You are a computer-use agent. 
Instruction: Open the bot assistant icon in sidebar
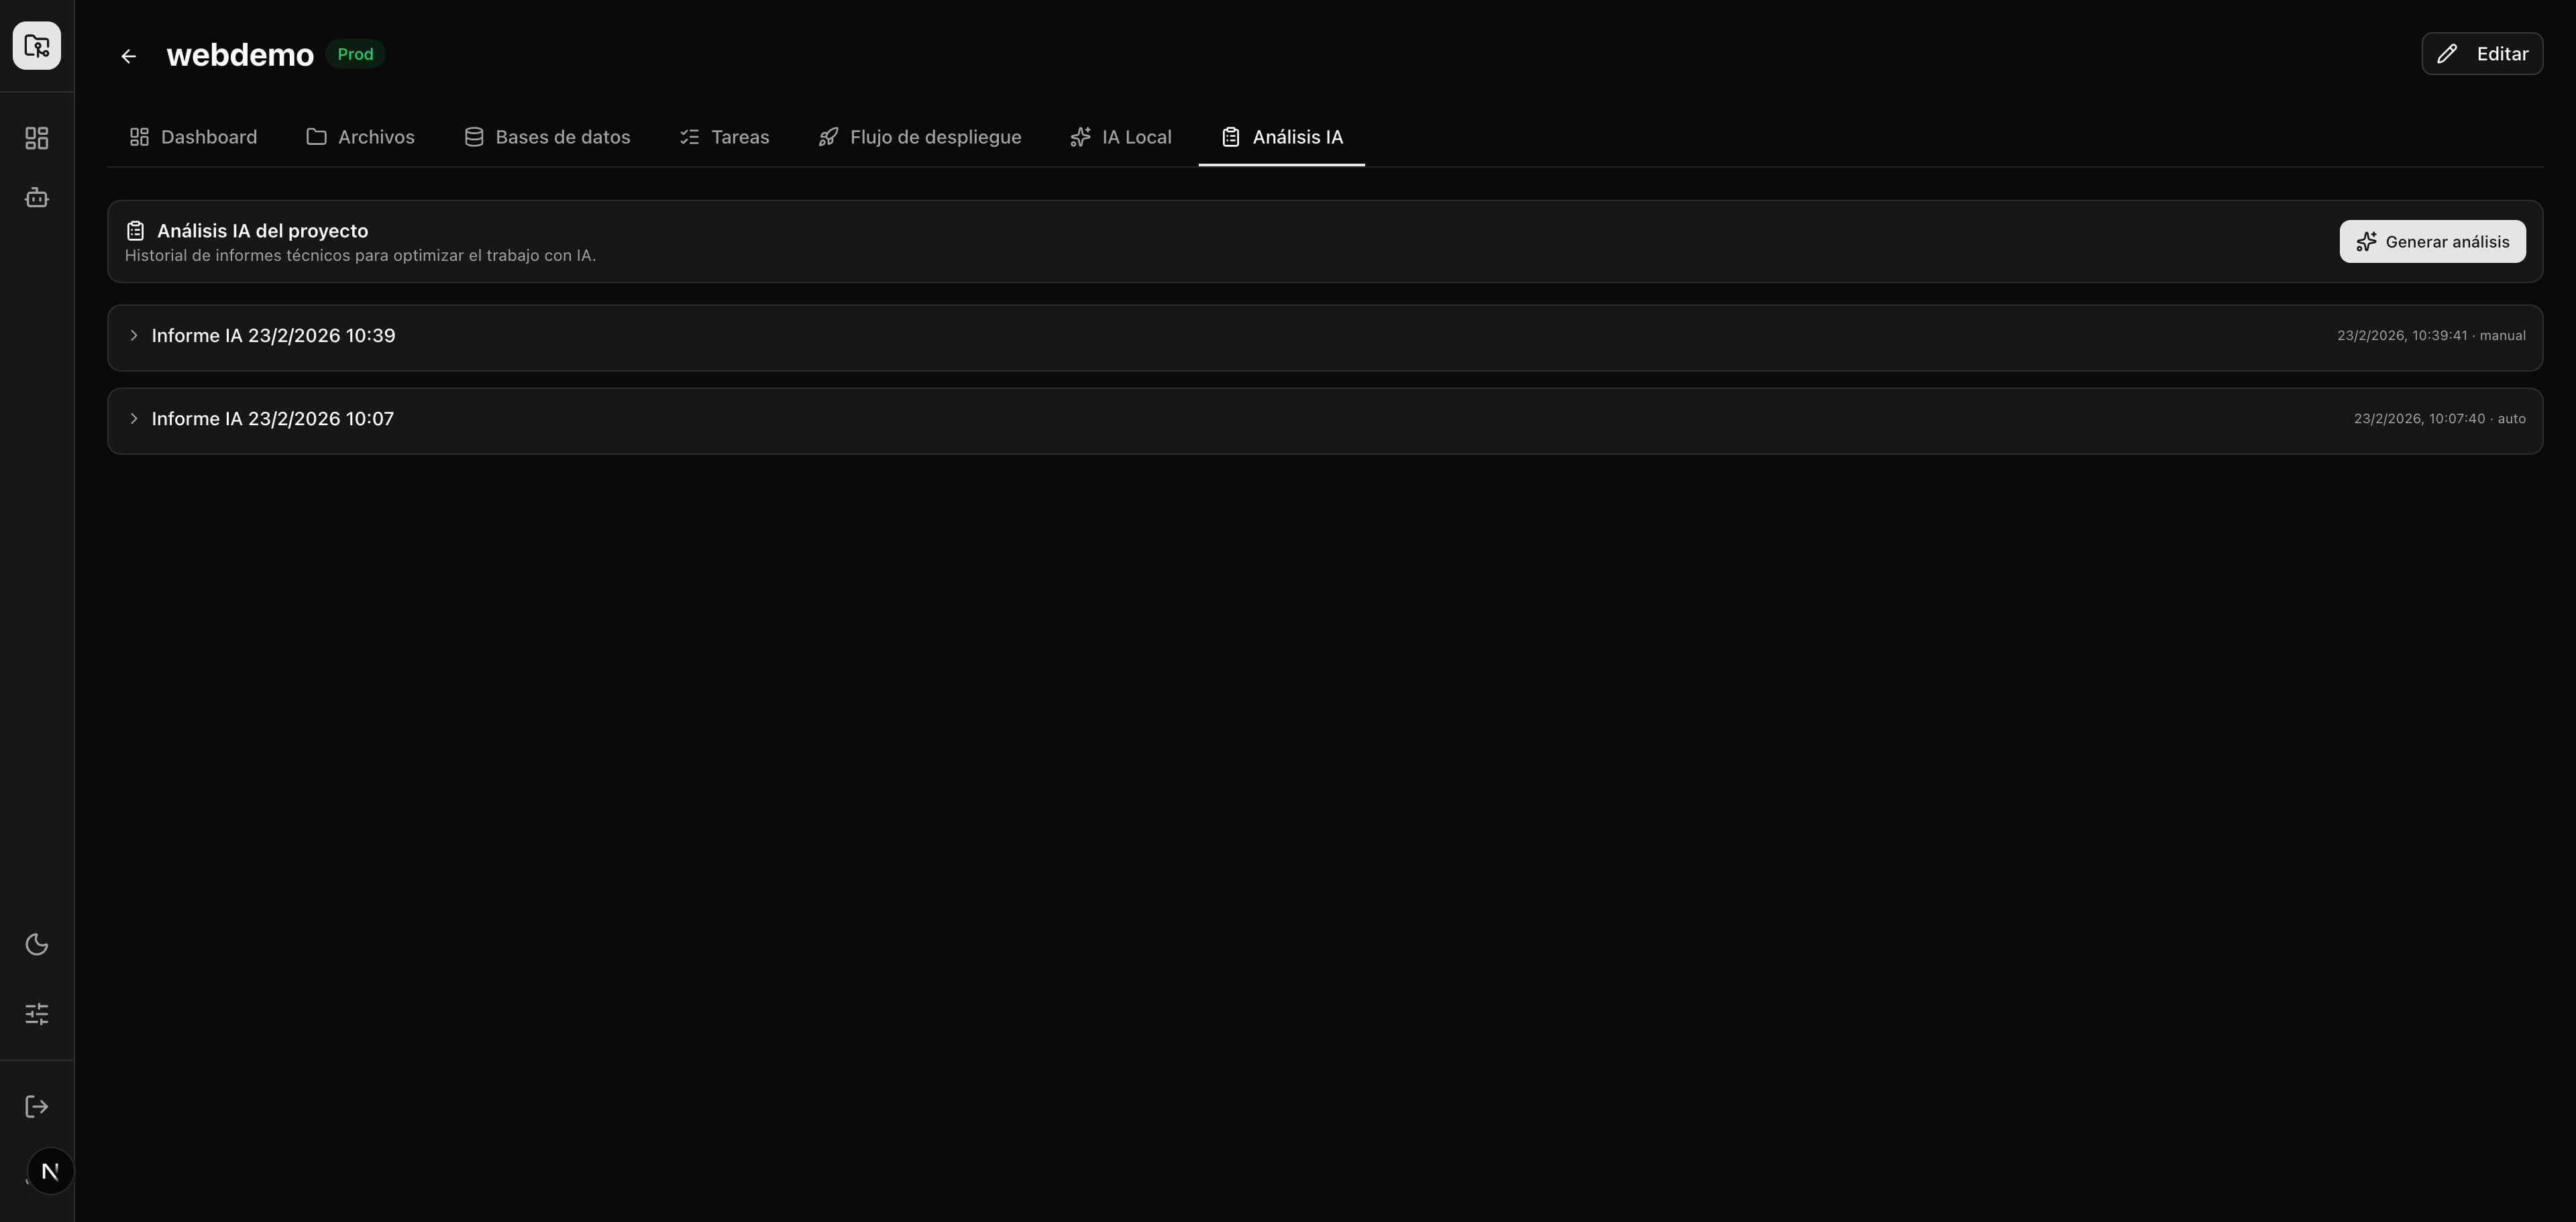36,197
